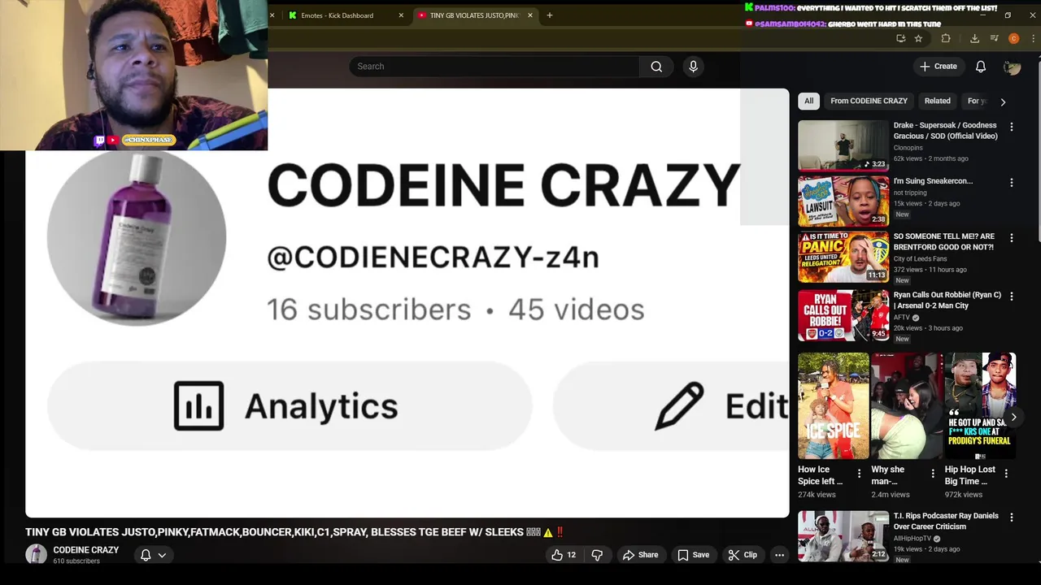The height and width of the screenshot is (585, 1041).
Task: Share this video
Action: coord(640,555)
